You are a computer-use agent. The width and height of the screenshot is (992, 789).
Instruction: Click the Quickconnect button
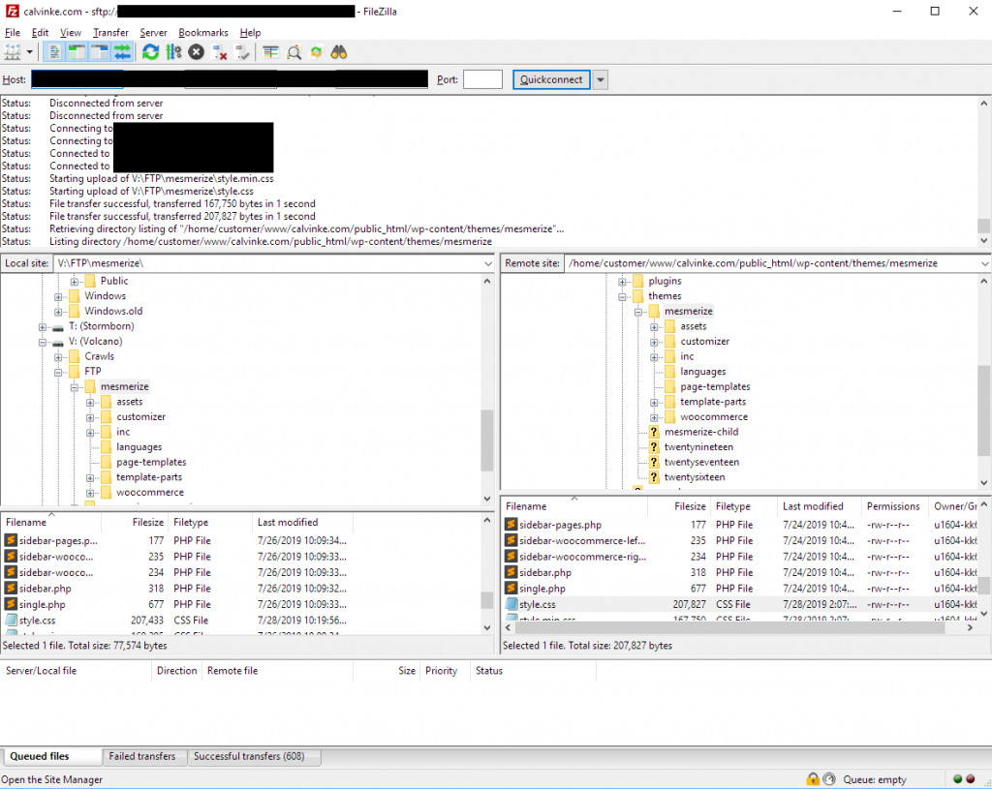551,79
